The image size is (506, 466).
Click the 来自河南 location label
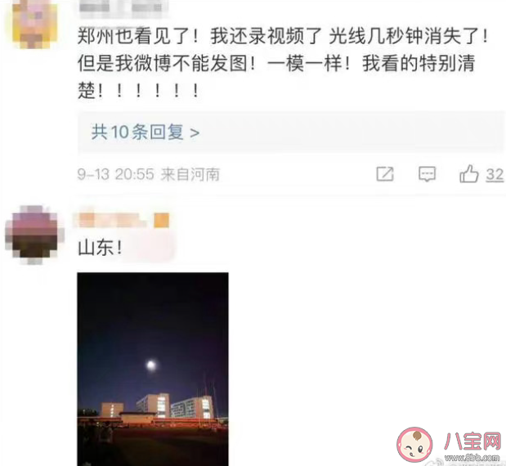pyautogui.click(x=190, y=175)
